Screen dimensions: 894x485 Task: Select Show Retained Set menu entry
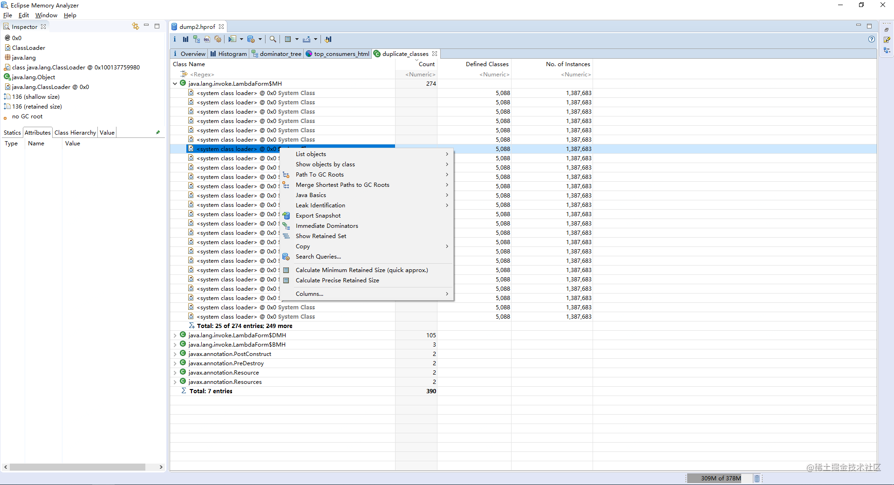[367, 236]
